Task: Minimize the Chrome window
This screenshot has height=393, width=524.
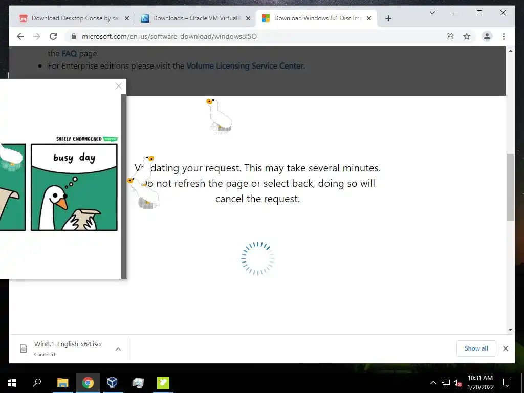Action: click(x=456, y=13)
